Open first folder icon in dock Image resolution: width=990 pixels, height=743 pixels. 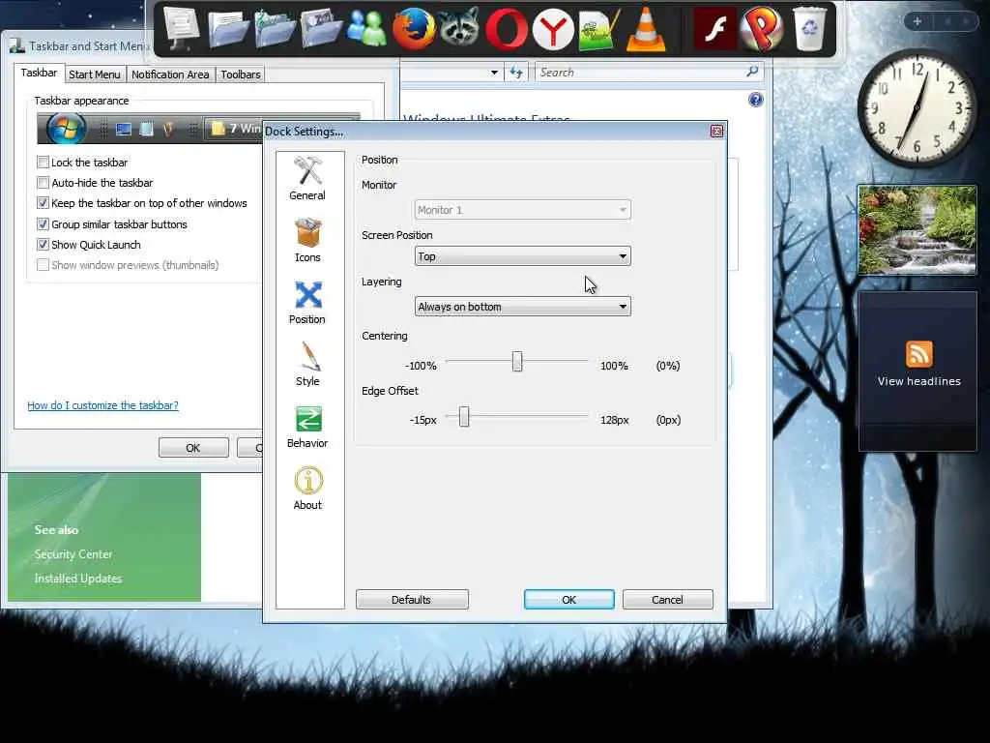pos(228,29)
